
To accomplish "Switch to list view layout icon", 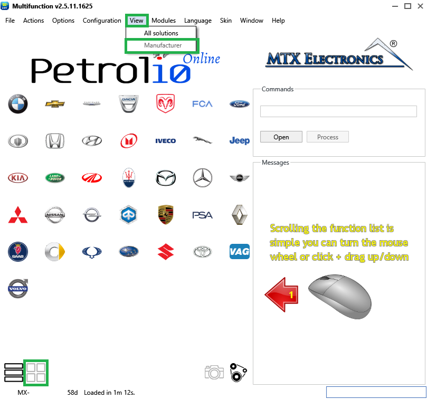I will (x=13, y=372).
